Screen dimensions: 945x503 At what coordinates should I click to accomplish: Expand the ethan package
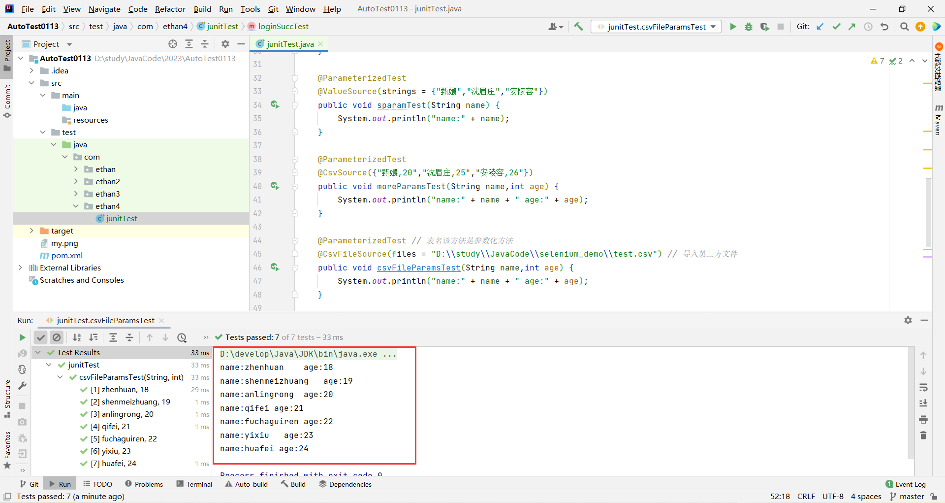point(76,169)
